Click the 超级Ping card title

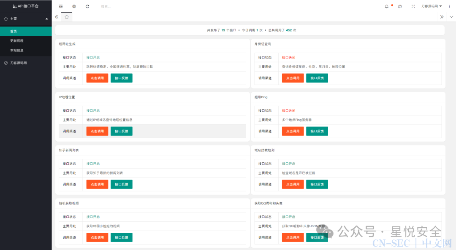[261, 97]
